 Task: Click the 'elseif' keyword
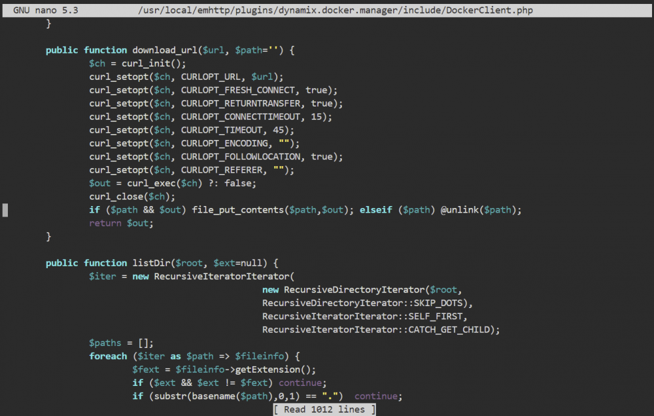click(376, 210)
